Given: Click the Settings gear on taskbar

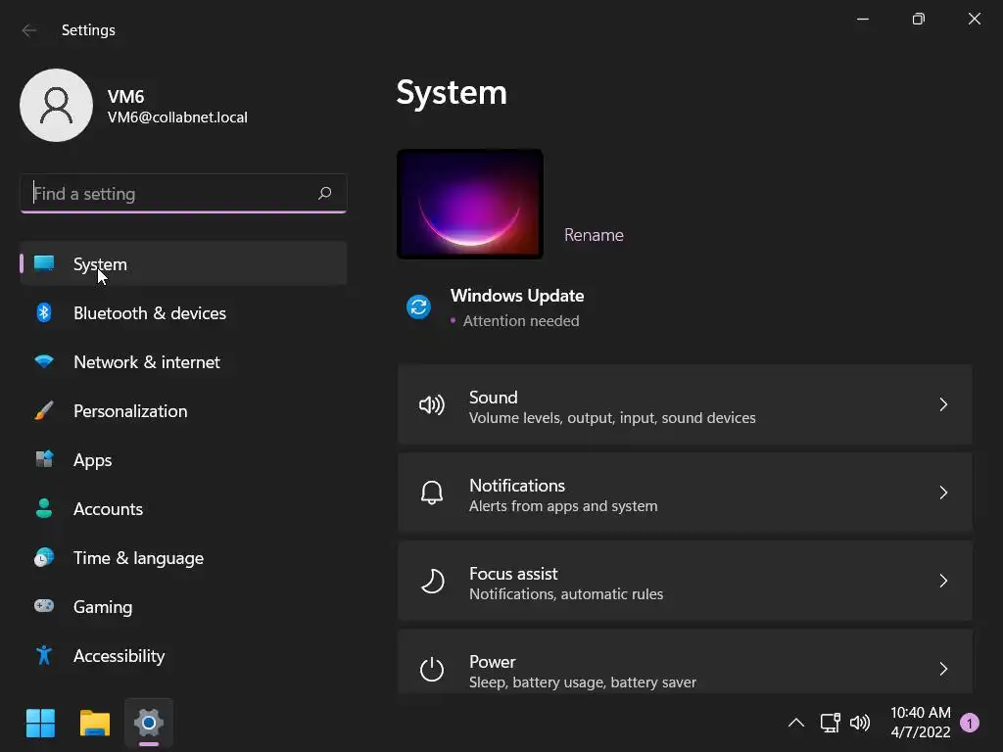Looking at the screenshot, I should [149, 724].
